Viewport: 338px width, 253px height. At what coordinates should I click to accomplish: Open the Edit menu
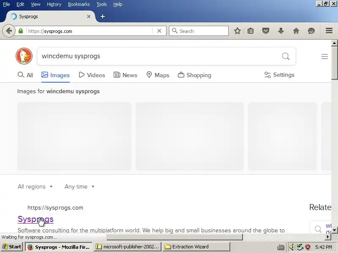(x=20, y=4)
